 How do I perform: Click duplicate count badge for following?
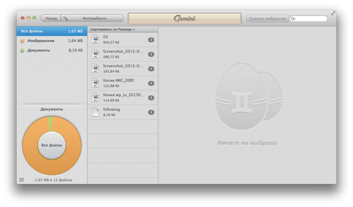pyautogui.click(x=151, y=112)
